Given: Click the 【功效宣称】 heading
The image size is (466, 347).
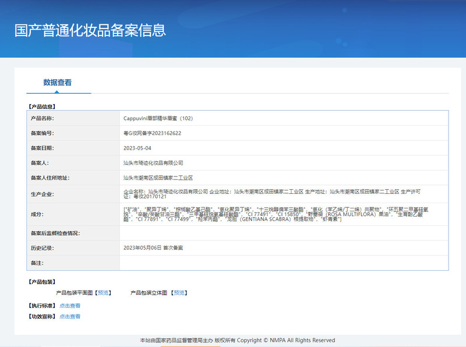Looking at the screenshot, I should coord(42,317).
